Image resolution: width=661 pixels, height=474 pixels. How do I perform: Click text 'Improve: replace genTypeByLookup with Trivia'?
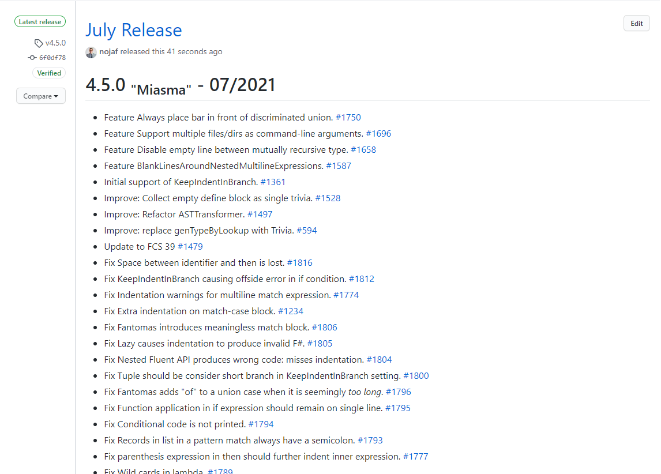[199, 231]
